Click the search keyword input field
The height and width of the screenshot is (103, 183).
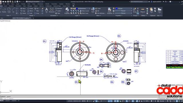click(x=139, y=2)
